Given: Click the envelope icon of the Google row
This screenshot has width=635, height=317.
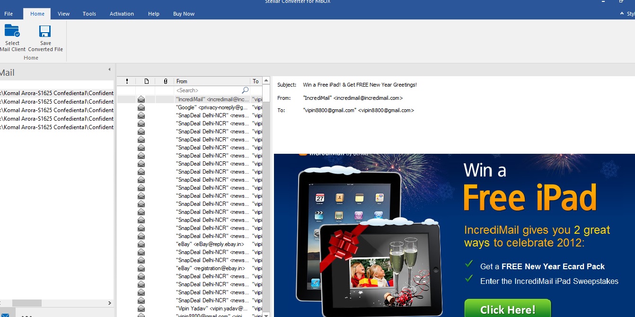Looking at the screenshot, I should point(141,107).
